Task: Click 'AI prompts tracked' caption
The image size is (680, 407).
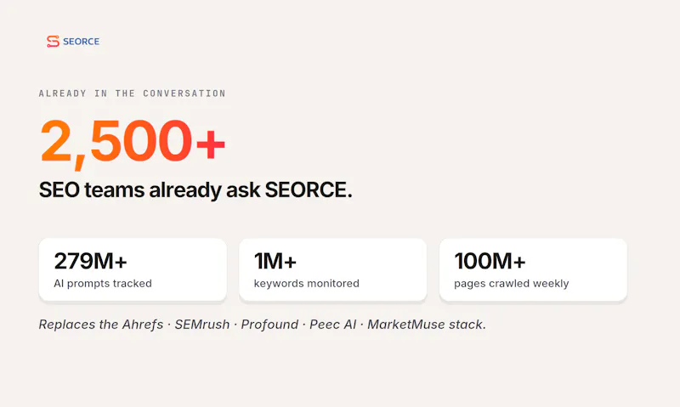Action: (103, 284)
